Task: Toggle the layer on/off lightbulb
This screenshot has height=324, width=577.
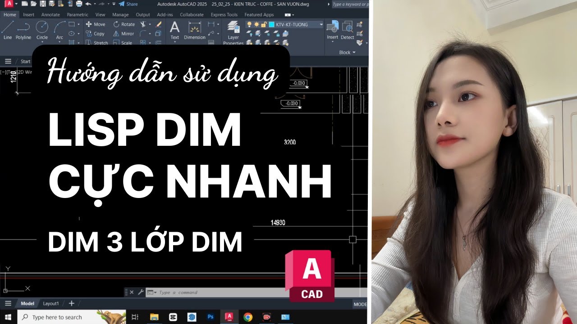Action: 249,25
